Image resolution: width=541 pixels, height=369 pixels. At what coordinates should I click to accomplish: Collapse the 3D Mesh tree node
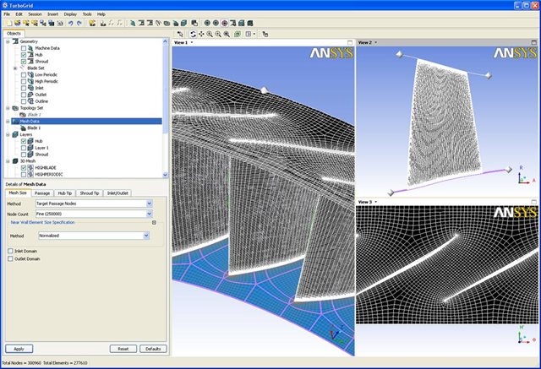click(x=8, y=161)
